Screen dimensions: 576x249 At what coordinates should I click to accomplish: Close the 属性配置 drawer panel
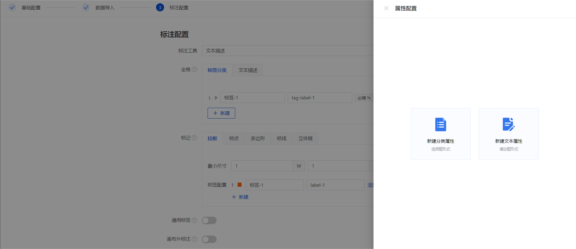(x=386, y=8)
